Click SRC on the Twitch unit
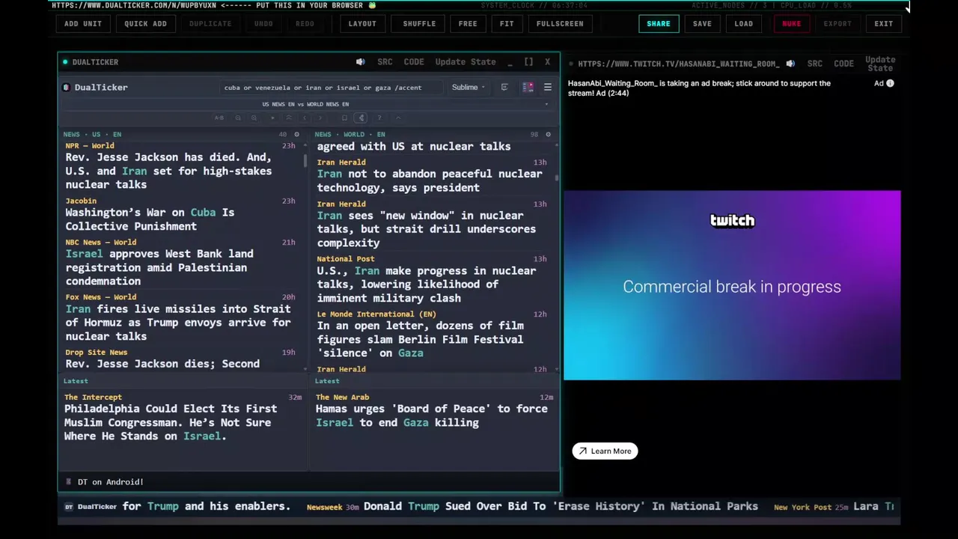This screenshot has height=539, width=958. point(815,64)
